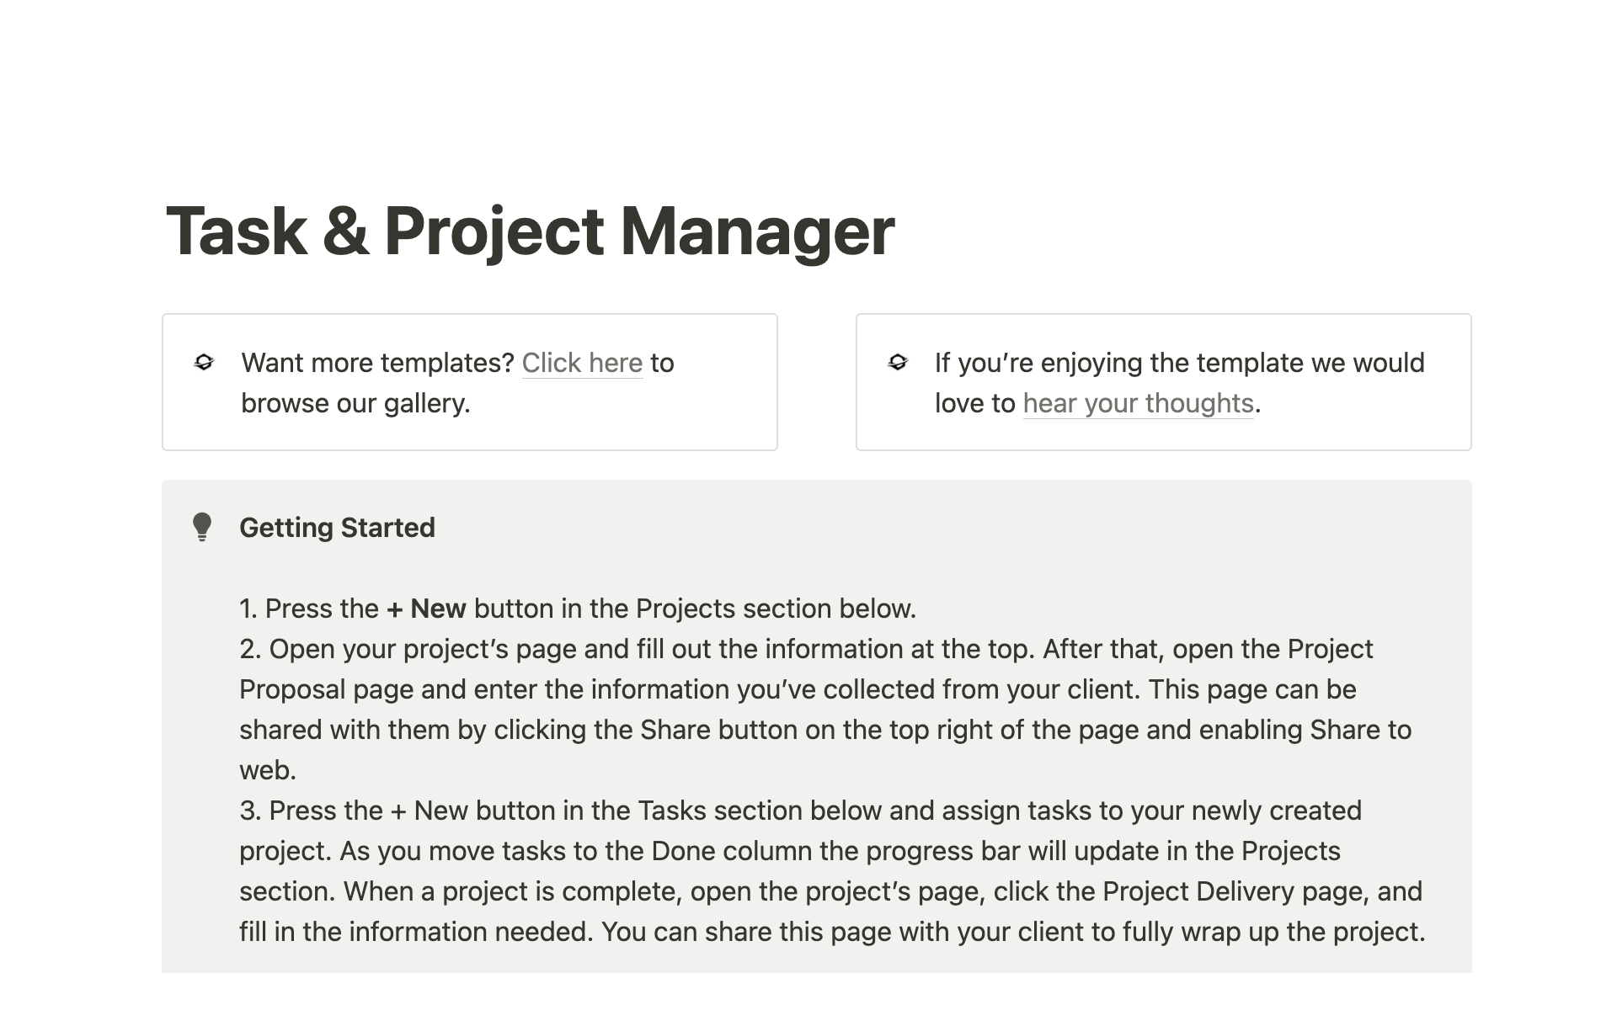Click the lightbulb icon next to Getting Started
This screenshot has height=1010, width=1617.
coord(202,527)
